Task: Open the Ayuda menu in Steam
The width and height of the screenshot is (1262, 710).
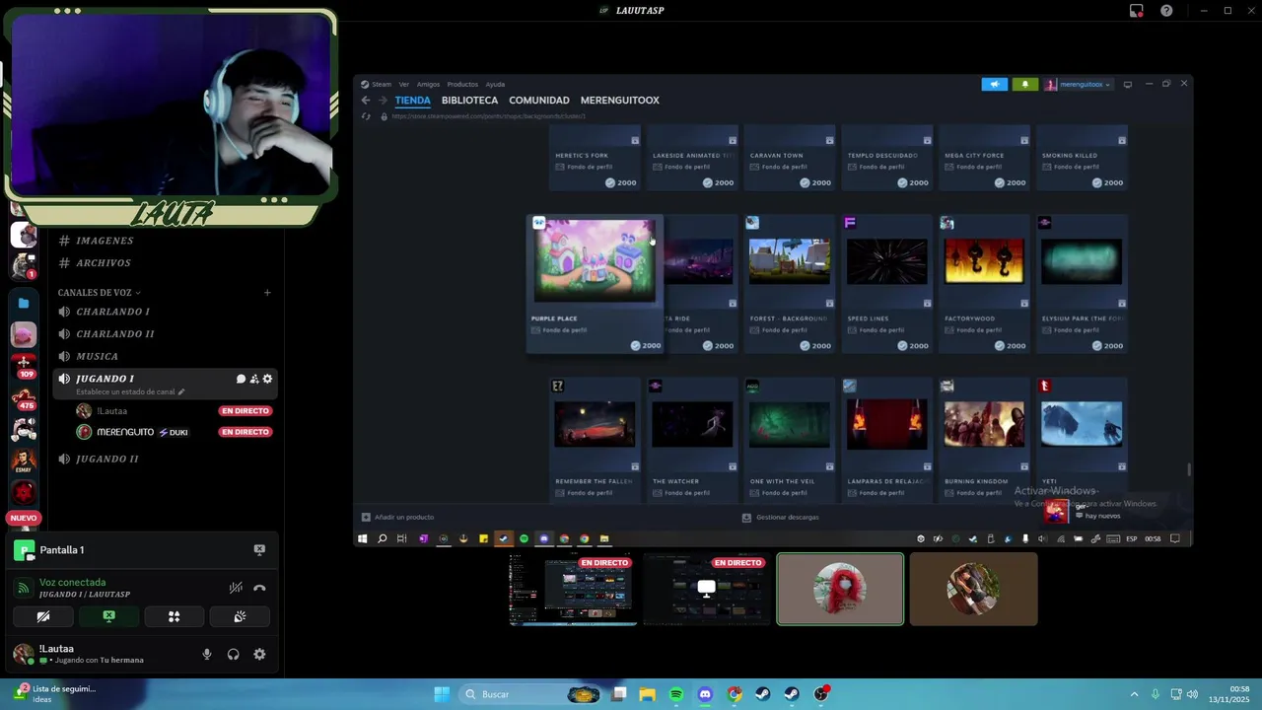Action: tap(495, 85)
